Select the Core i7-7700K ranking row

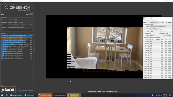coord(17,51)
